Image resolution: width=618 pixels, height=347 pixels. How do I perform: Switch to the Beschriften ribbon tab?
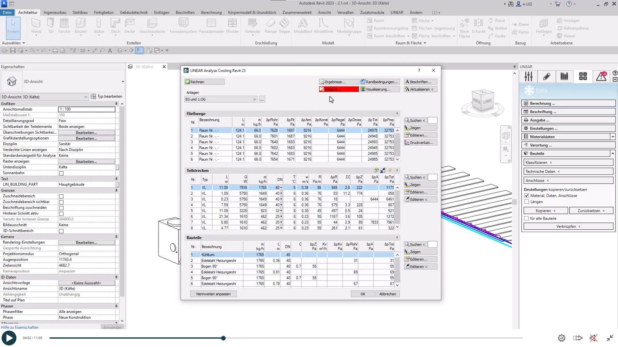click(x=185, y=12)
